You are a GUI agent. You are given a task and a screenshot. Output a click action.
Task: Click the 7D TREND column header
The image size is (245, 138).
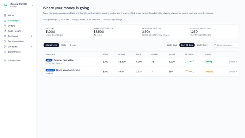click(x=189, y=54)
